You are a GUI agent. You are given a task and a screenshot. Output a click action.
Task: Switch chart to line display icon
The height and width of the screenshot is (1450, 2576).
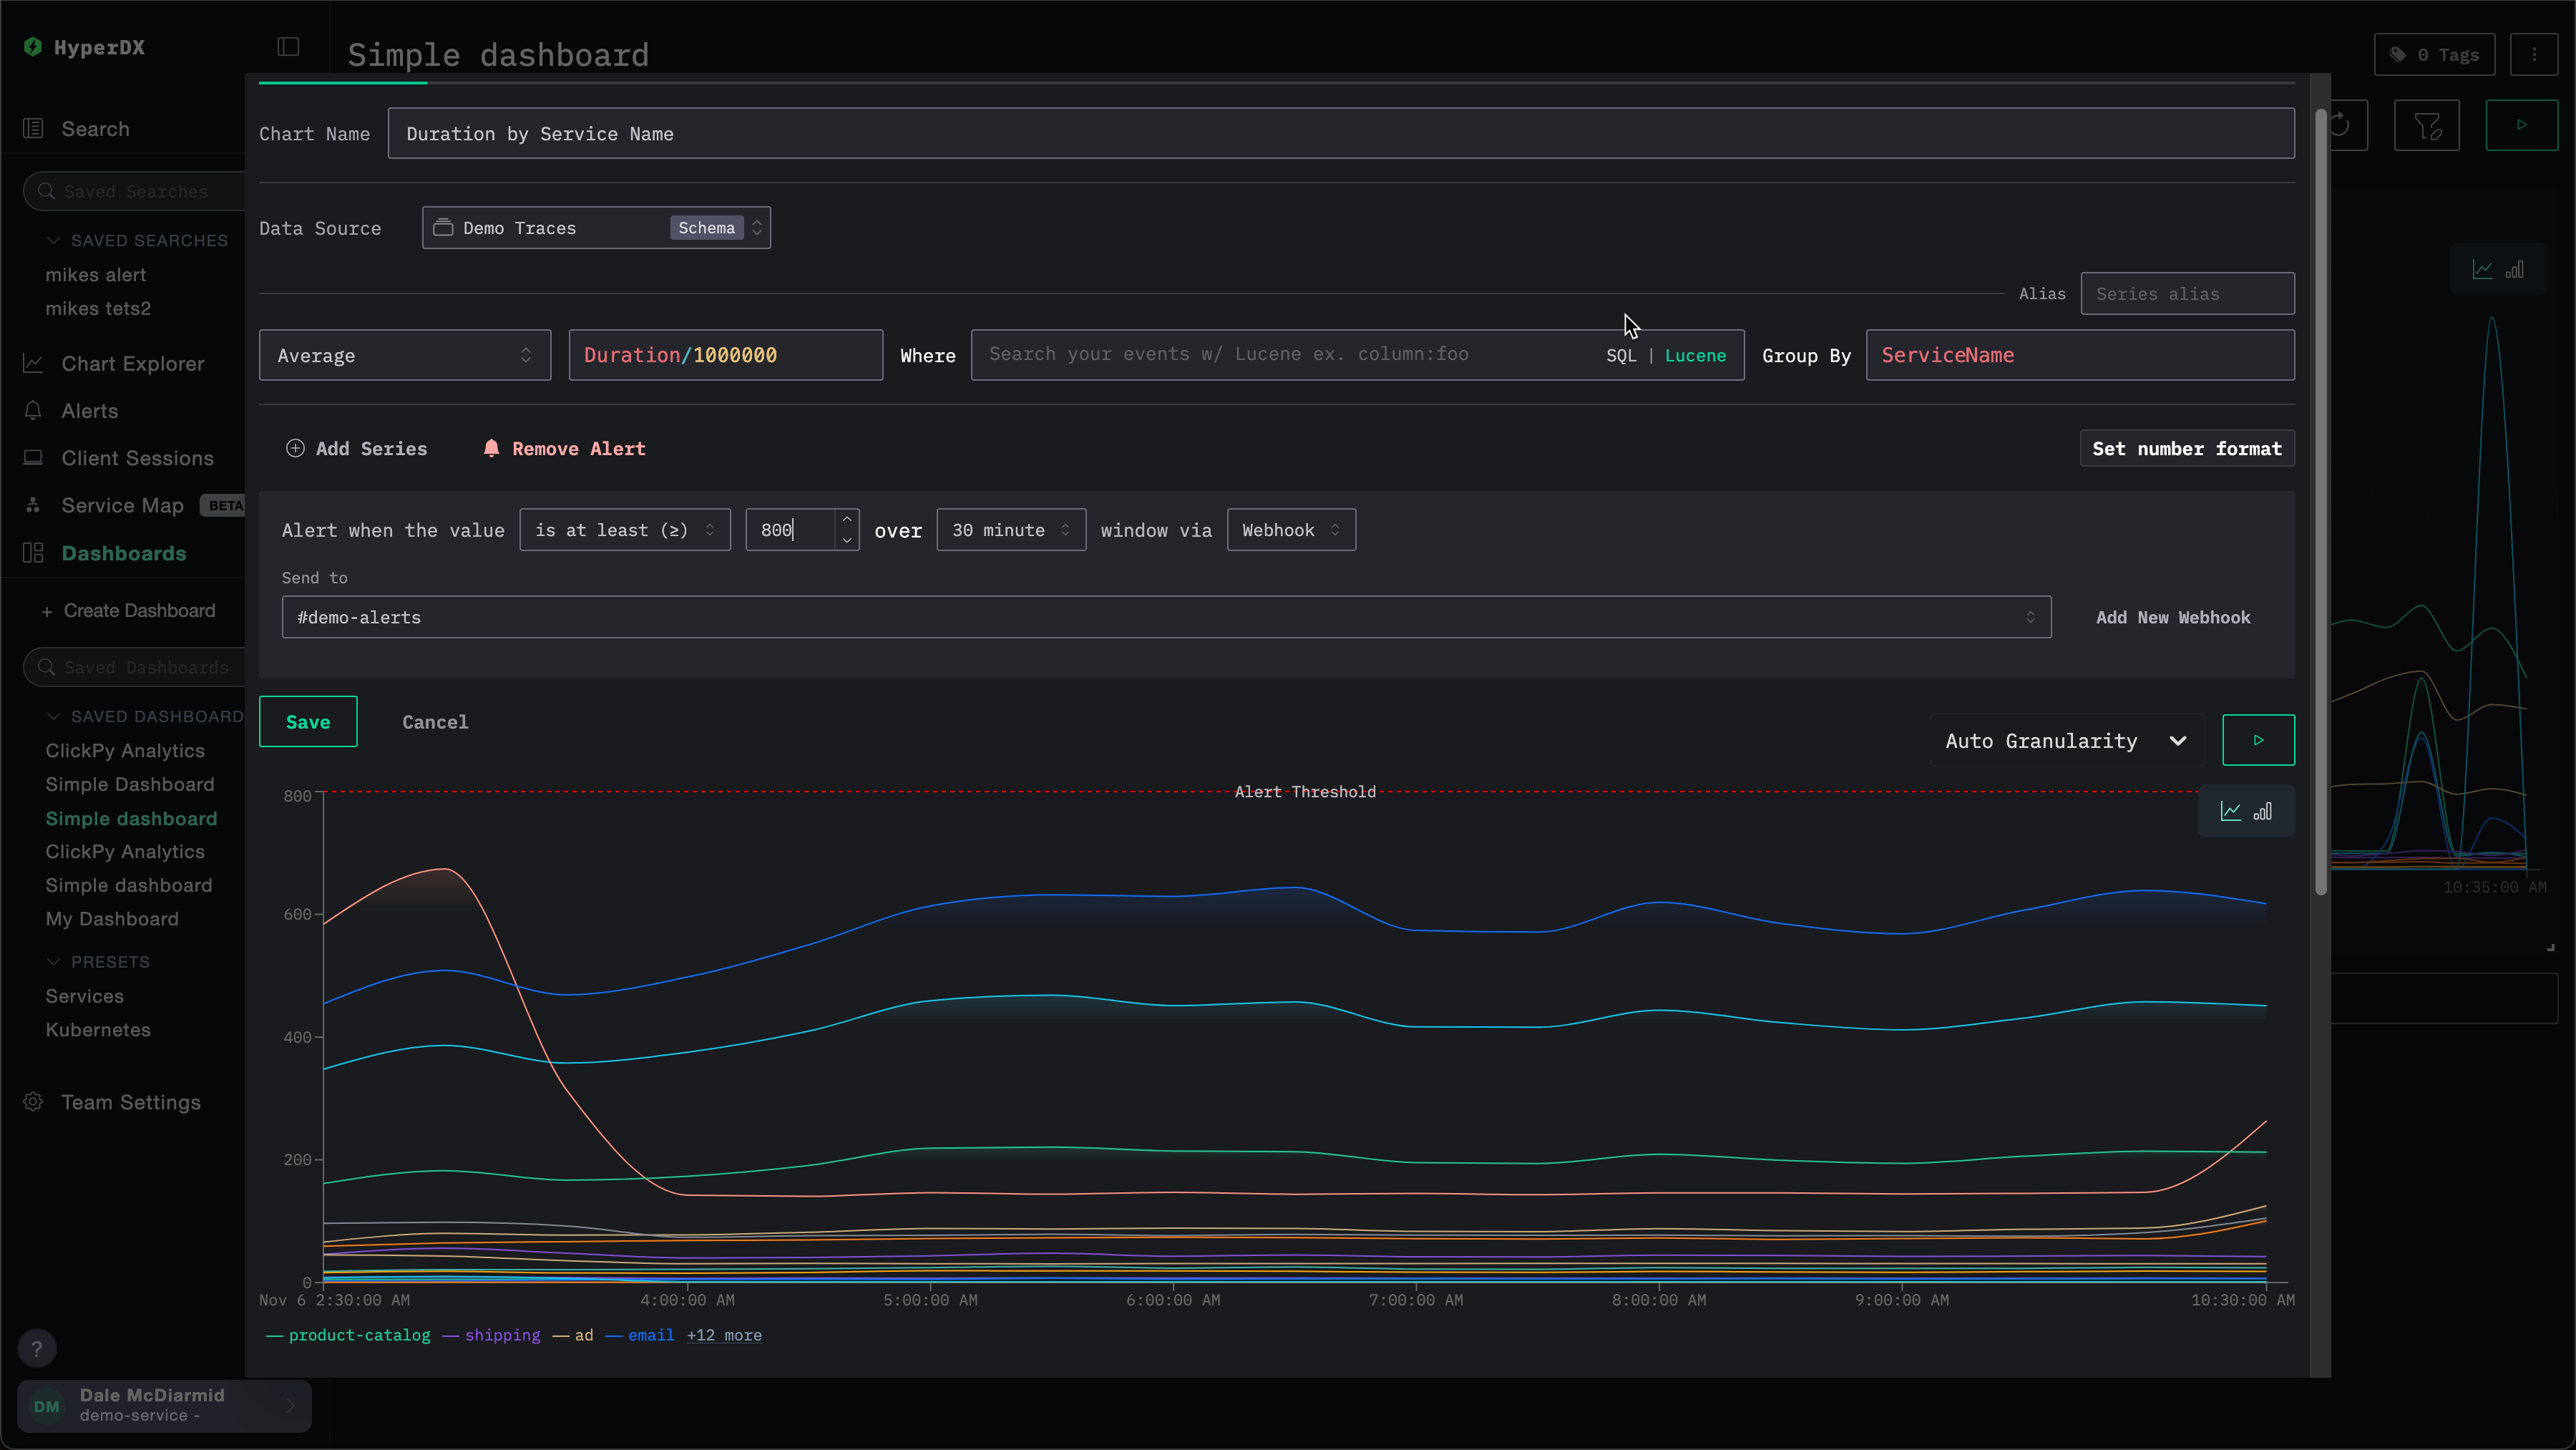[2230, 811]
